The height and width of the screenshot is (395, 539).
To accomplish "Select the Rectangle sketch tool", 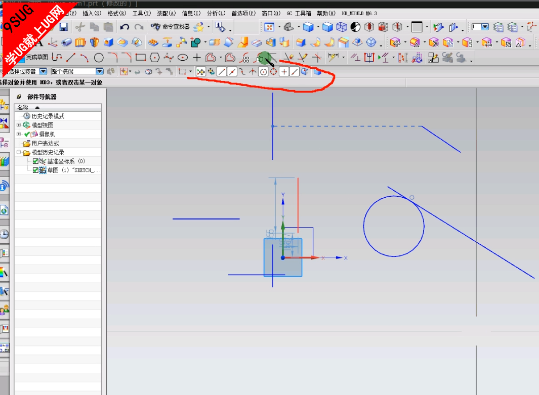I will 141,57.
